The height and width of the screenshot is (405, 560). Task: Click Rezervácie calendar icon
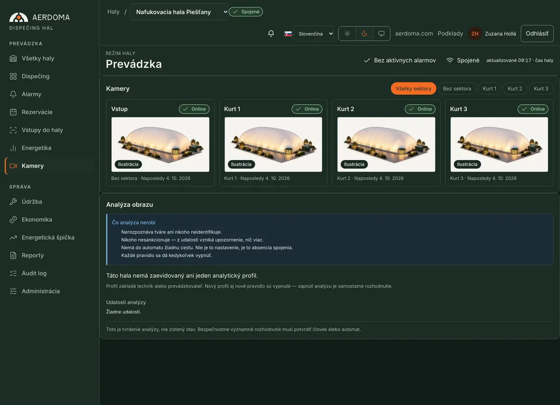point(13,112)
